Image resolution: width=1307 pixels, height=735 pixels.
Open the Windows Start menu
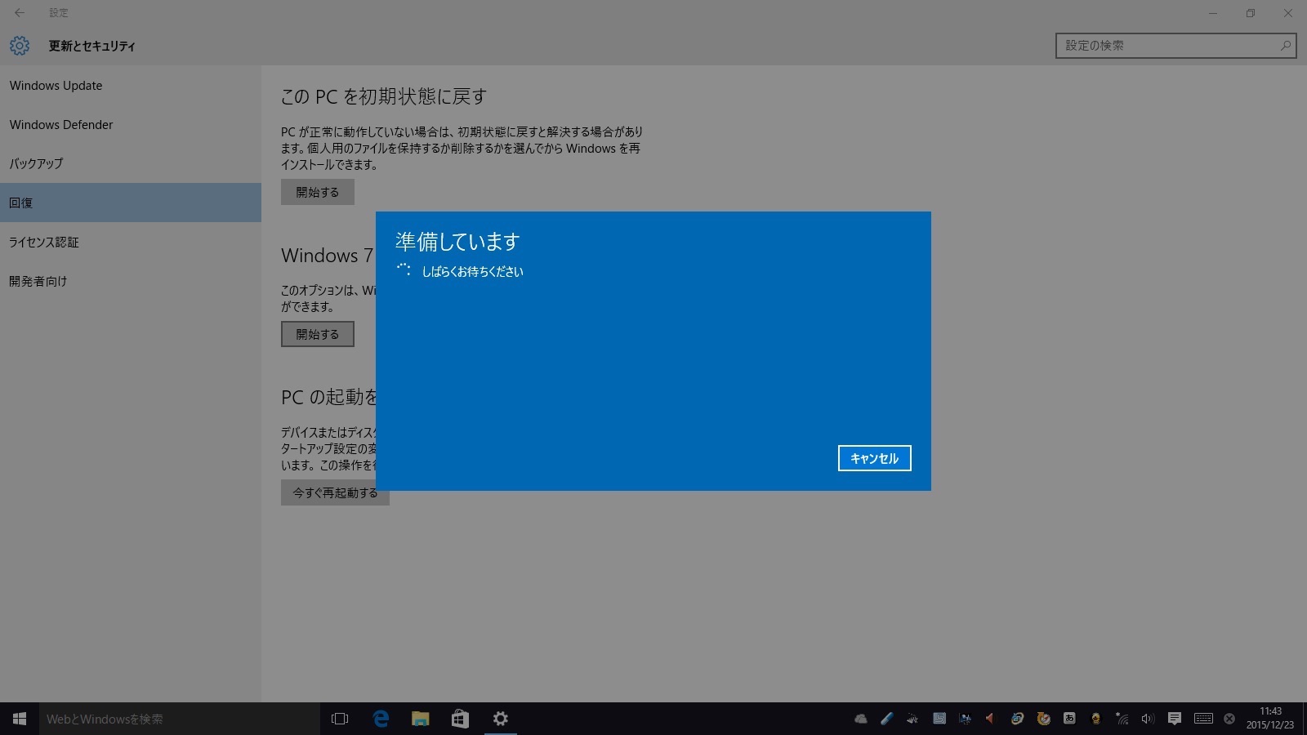[x=20, y=719]
